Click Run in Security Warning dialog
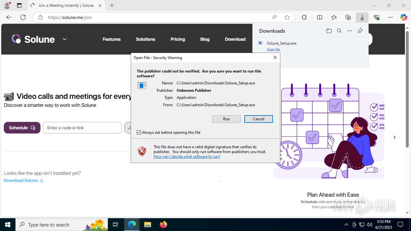 coord(226,119)
